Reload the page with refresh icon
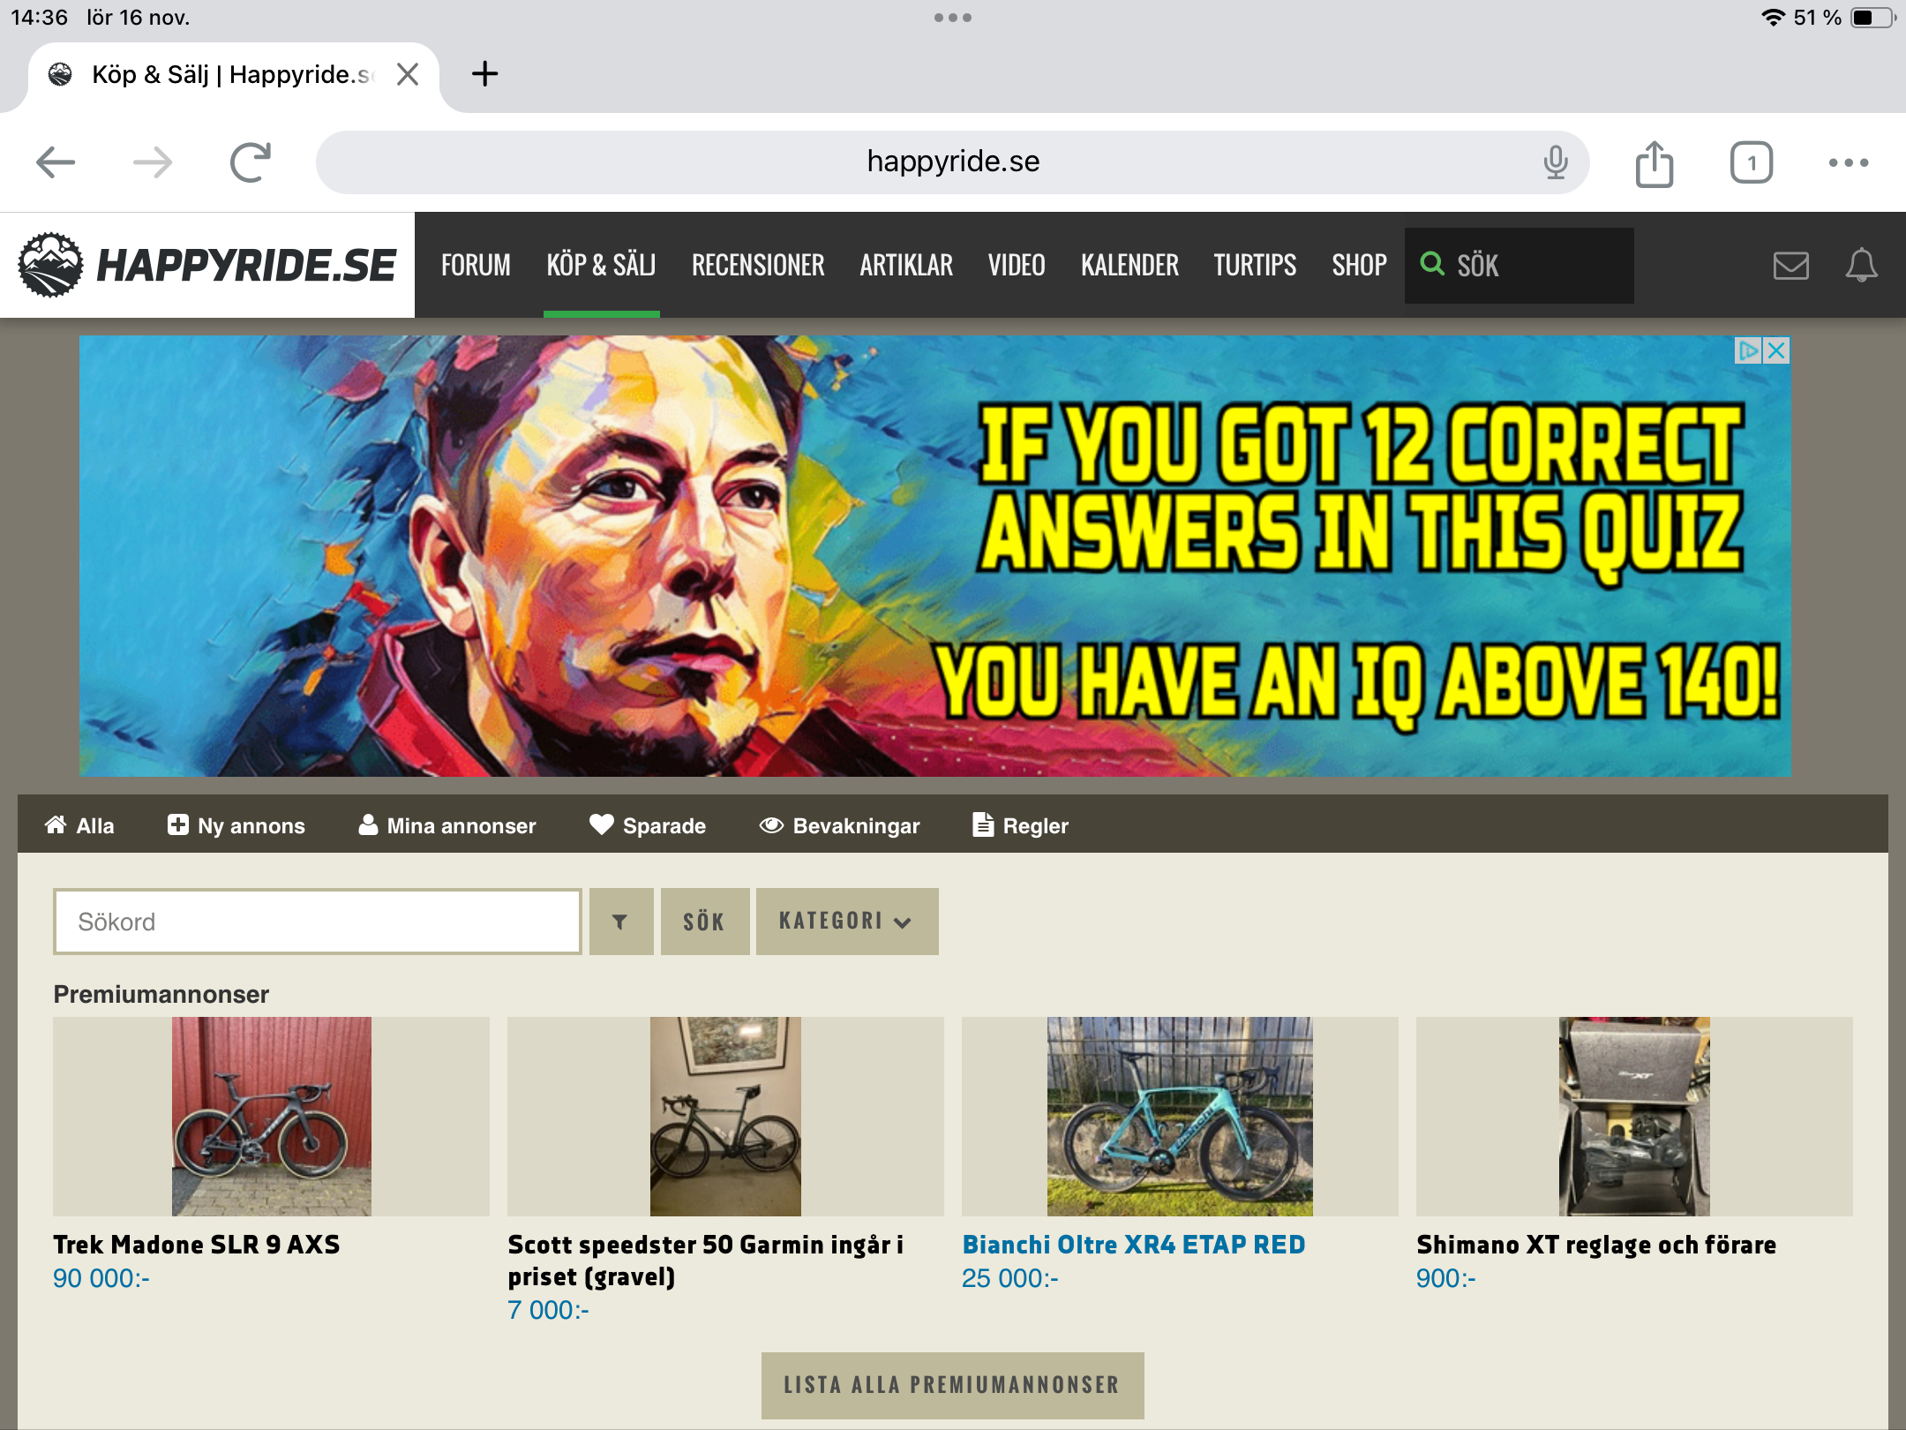The width and height of the screenshot is (1906, 1430). (x=251, y=162)
